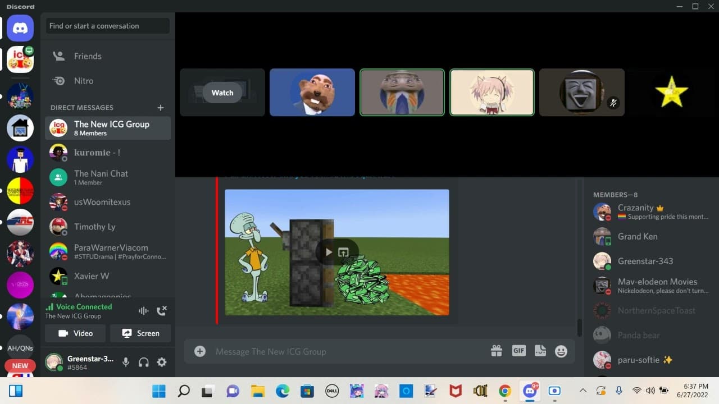
Task: Open the Windows Start menu
Action: pos(159,391)
